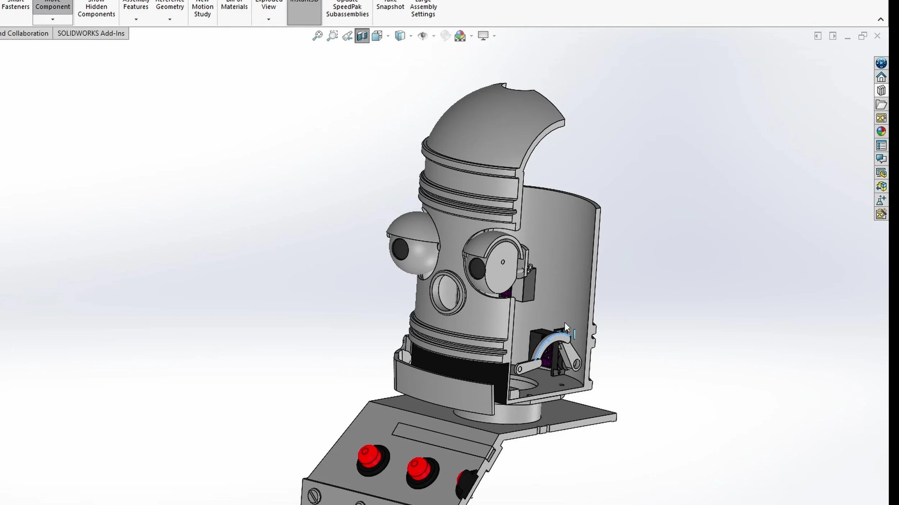Expand the Display Style dropdown arrow
The height and width of the screenshot is (505, 899).
411,36
